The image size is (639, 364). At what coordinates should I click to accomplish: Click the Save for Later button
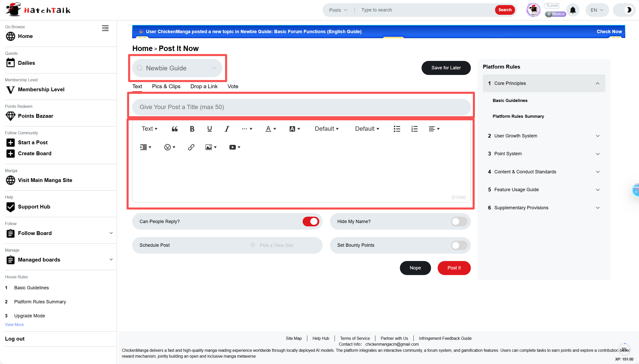pos(446,68)
